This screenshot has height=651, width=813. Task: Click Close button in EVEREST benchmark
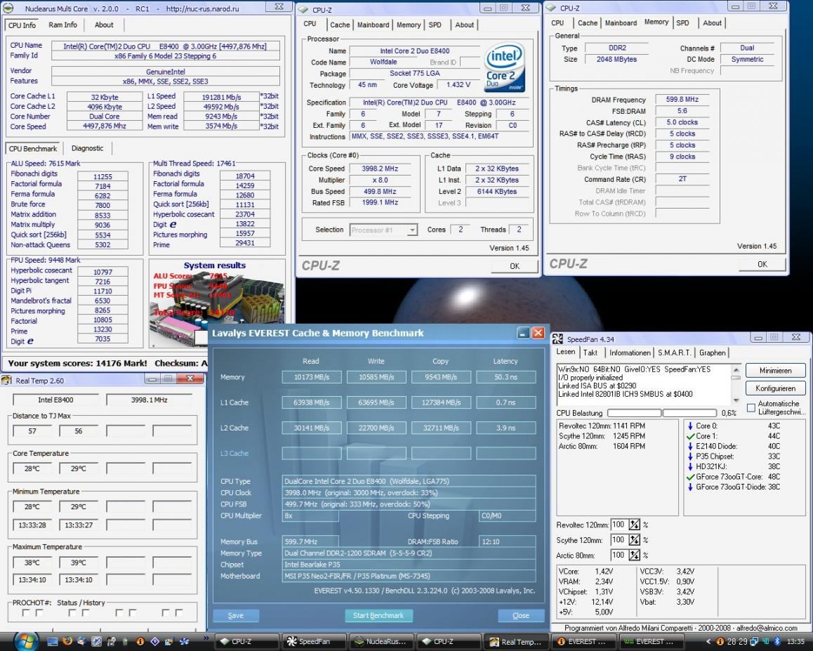point(520,615)
